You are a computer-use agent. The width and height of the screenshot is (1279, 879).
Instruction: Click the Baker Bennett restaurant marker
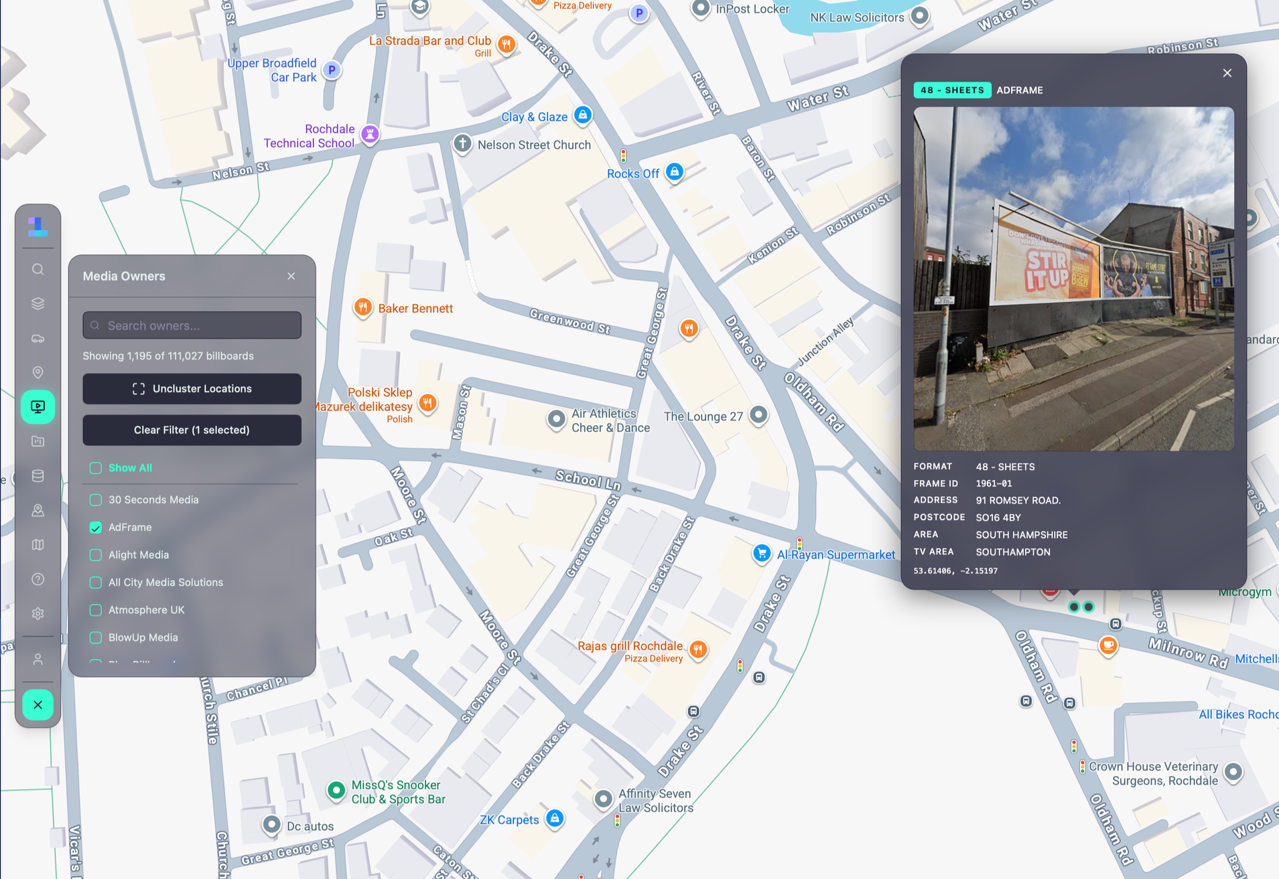(x=362, y=307)
